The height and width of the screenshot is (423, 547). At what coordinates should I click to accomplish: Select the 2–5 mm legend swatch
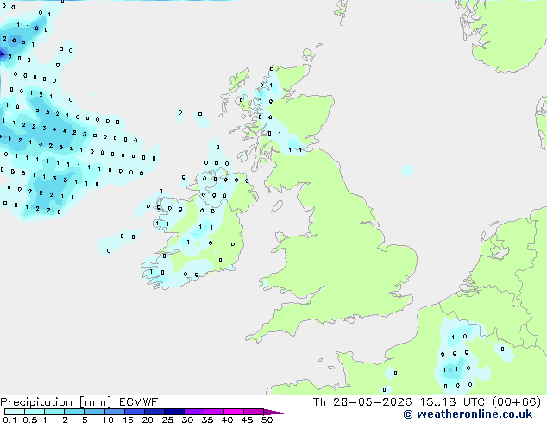click(74, 412)
